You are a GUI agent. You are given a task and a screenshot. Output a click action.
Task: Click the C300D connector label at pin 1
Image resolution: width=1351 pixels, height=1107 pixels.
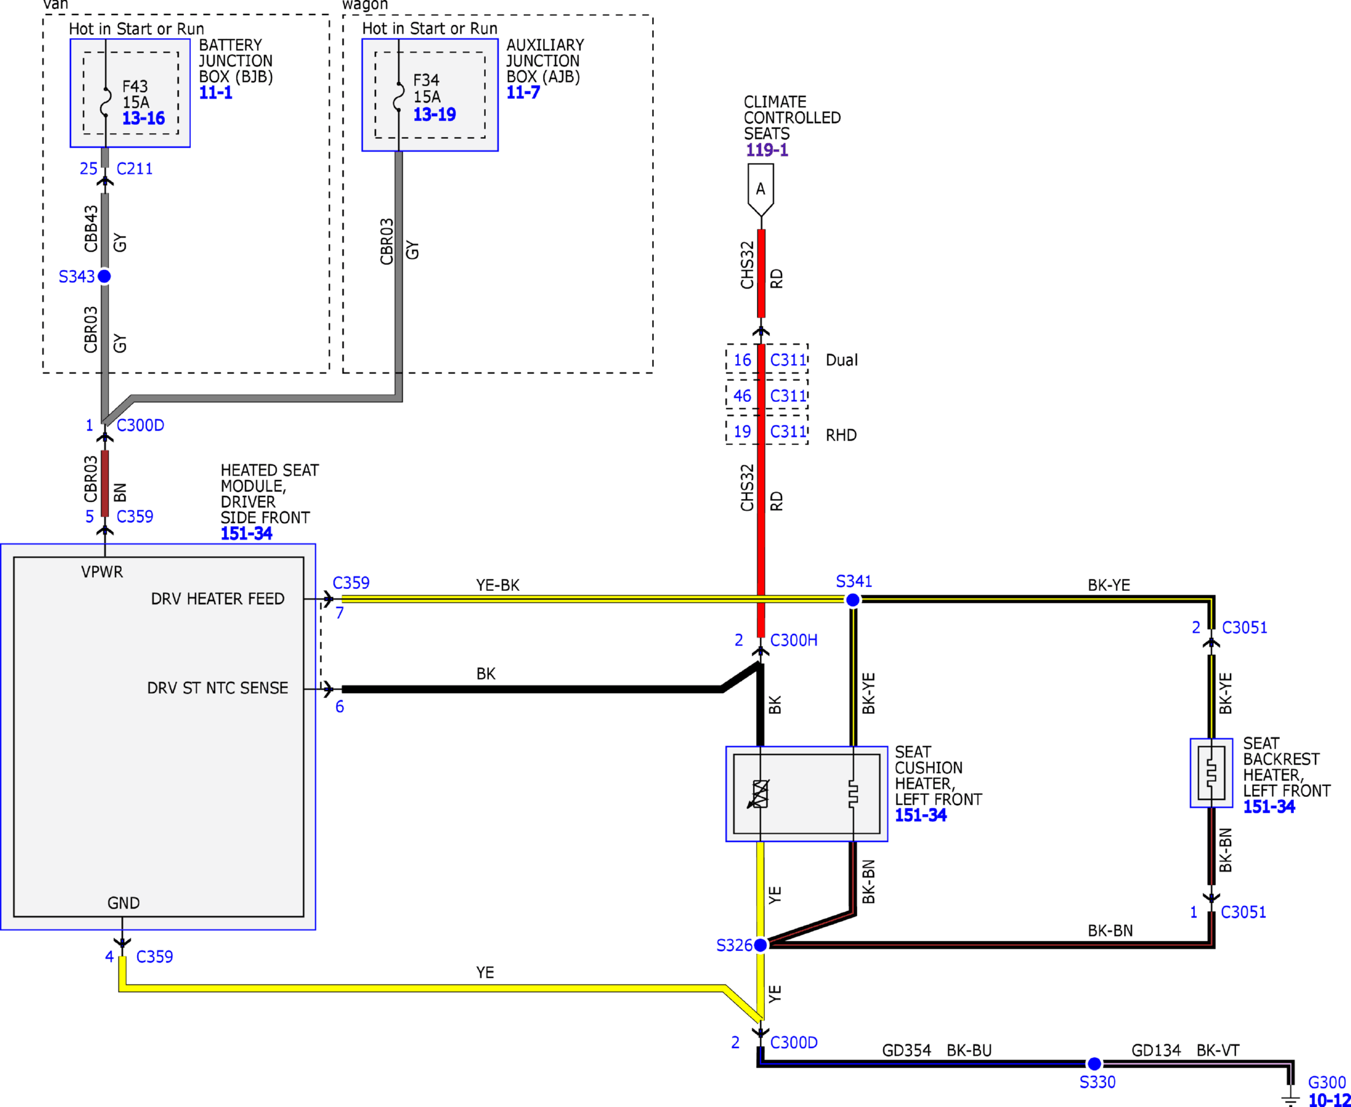(140, 425)
